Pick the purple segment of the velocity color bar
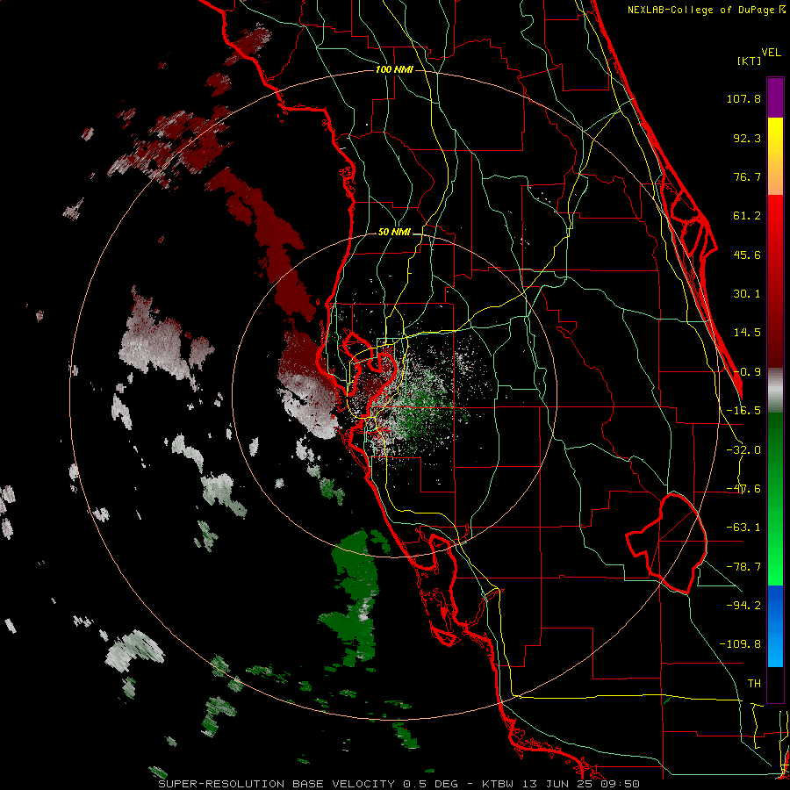The image size is (790, 790). 775,97
